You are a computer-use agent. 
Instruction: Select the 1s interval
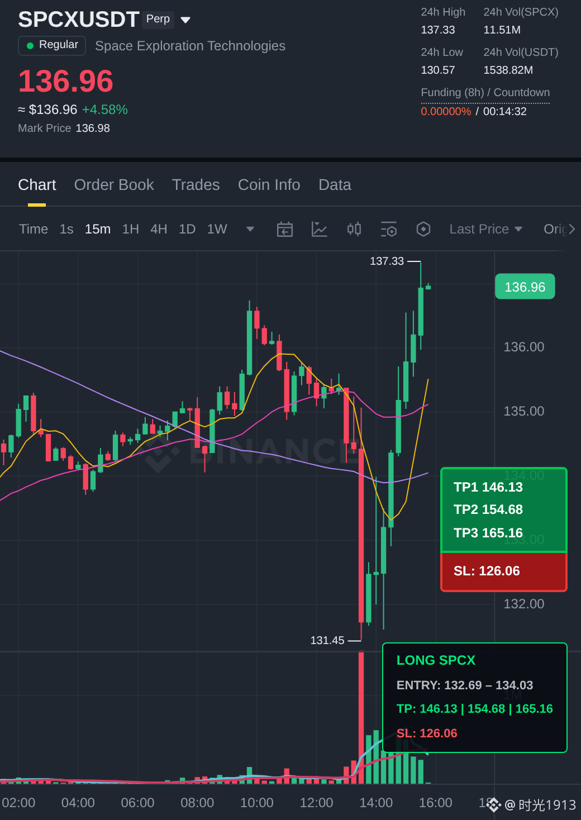pyautogui.click(x=66, y=229)
